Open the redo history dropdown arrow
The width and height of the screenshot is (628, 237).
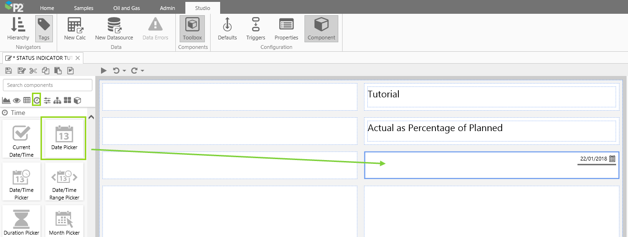coord(142,71)
